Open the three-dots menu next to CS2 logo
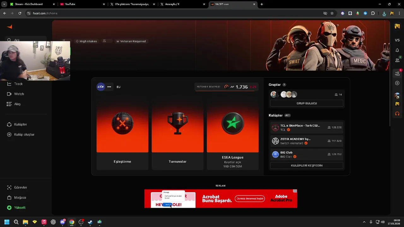This screenshot has width=404, height=227. coord(109,87)
